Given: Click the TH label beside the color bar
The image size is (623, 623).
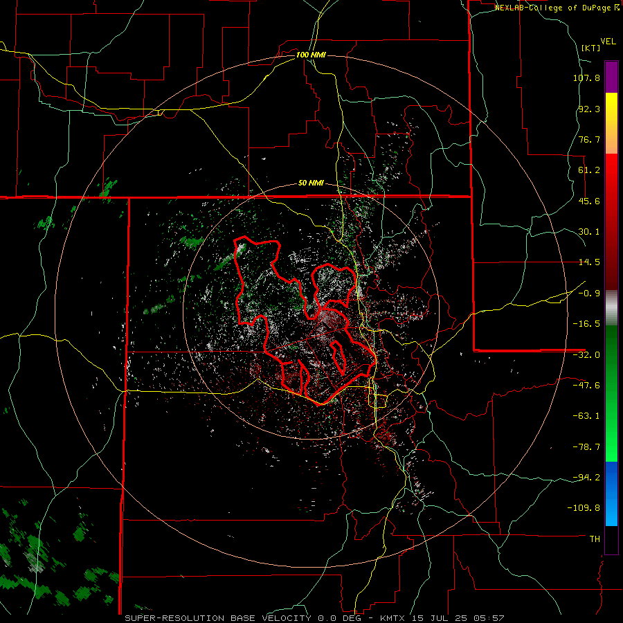Looking at the screenshot, I should (x=595, y=539).
